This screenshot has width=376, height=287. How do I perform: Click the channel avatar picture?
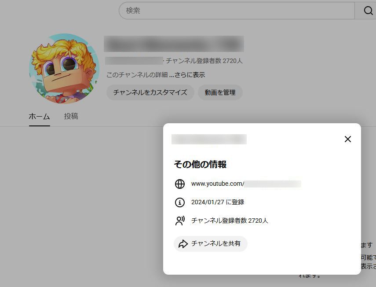64,69
